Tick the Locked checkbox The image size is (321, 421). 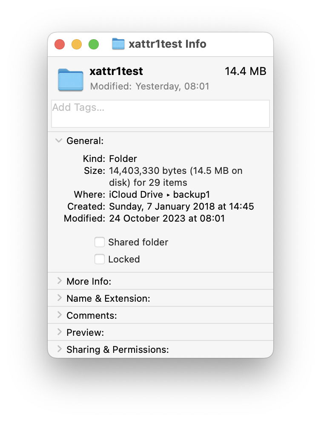tap(100, 259)
